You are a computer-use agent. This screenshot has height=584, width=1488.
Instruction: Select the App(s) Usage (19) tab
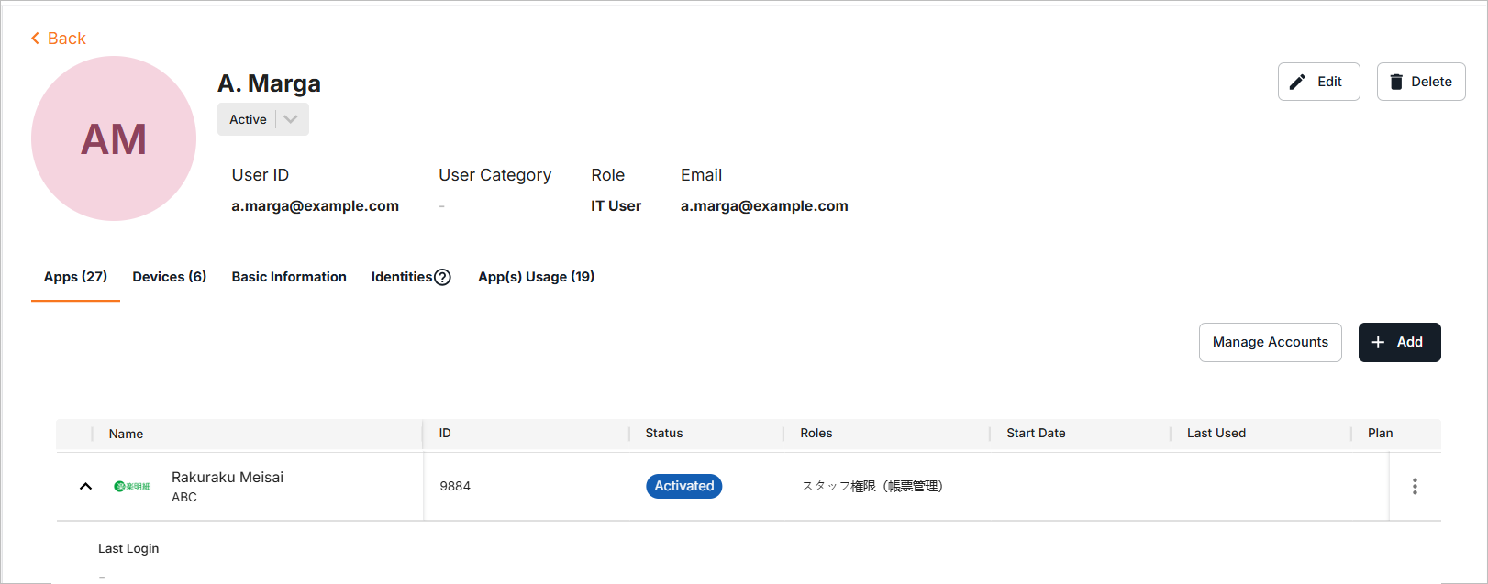[536, 277]
